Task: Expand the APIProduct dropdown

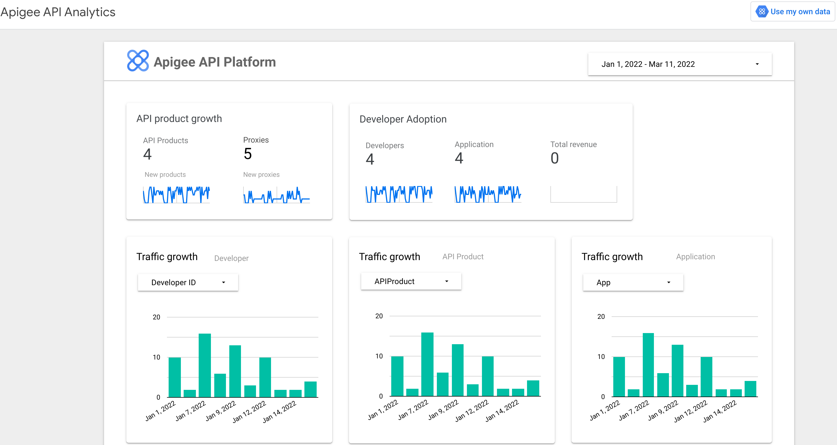Action: tap(410, 282)
